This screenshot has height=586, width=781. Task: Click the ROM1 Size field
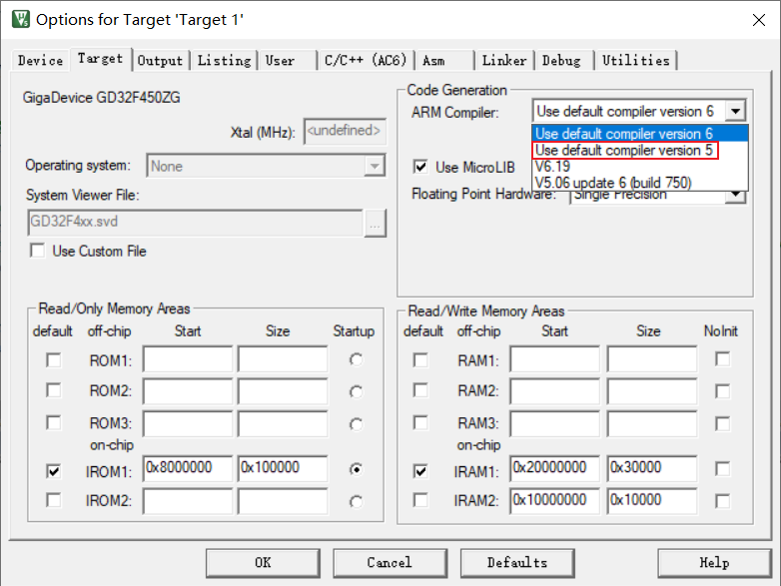tap(283, 359)
